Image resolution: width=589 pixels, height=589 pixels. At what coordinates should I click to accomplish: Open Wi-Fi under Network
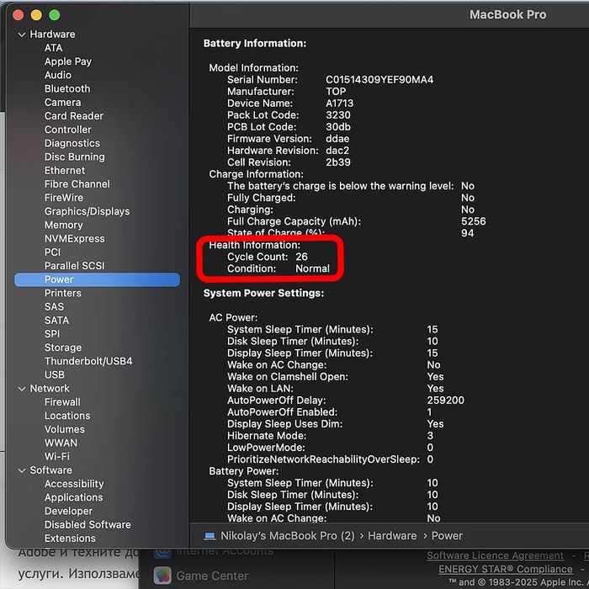(57, 457)
